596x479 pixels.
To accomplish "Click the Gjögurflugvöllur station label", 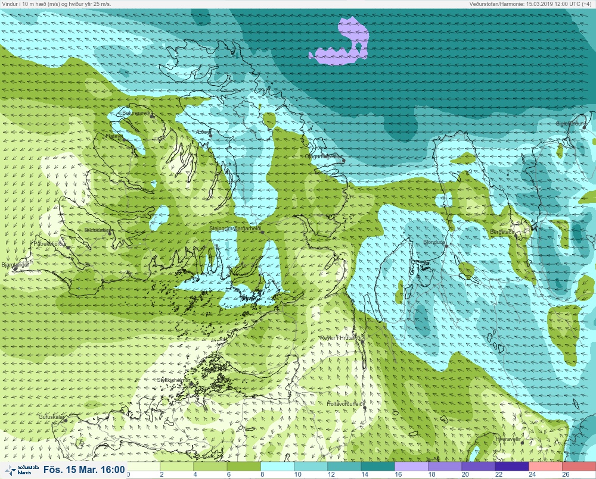I will [324, 156].
